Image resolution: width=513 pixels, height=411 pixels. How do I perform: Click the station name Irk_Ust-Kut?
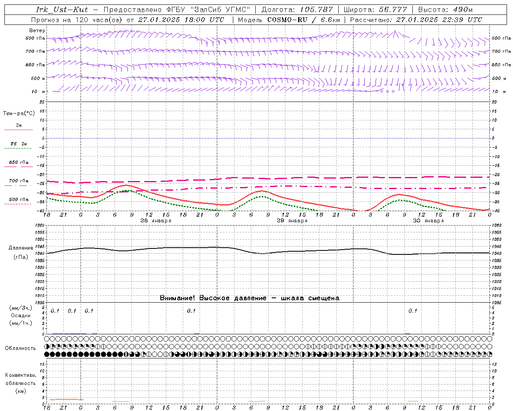click(x=62, y=10)
